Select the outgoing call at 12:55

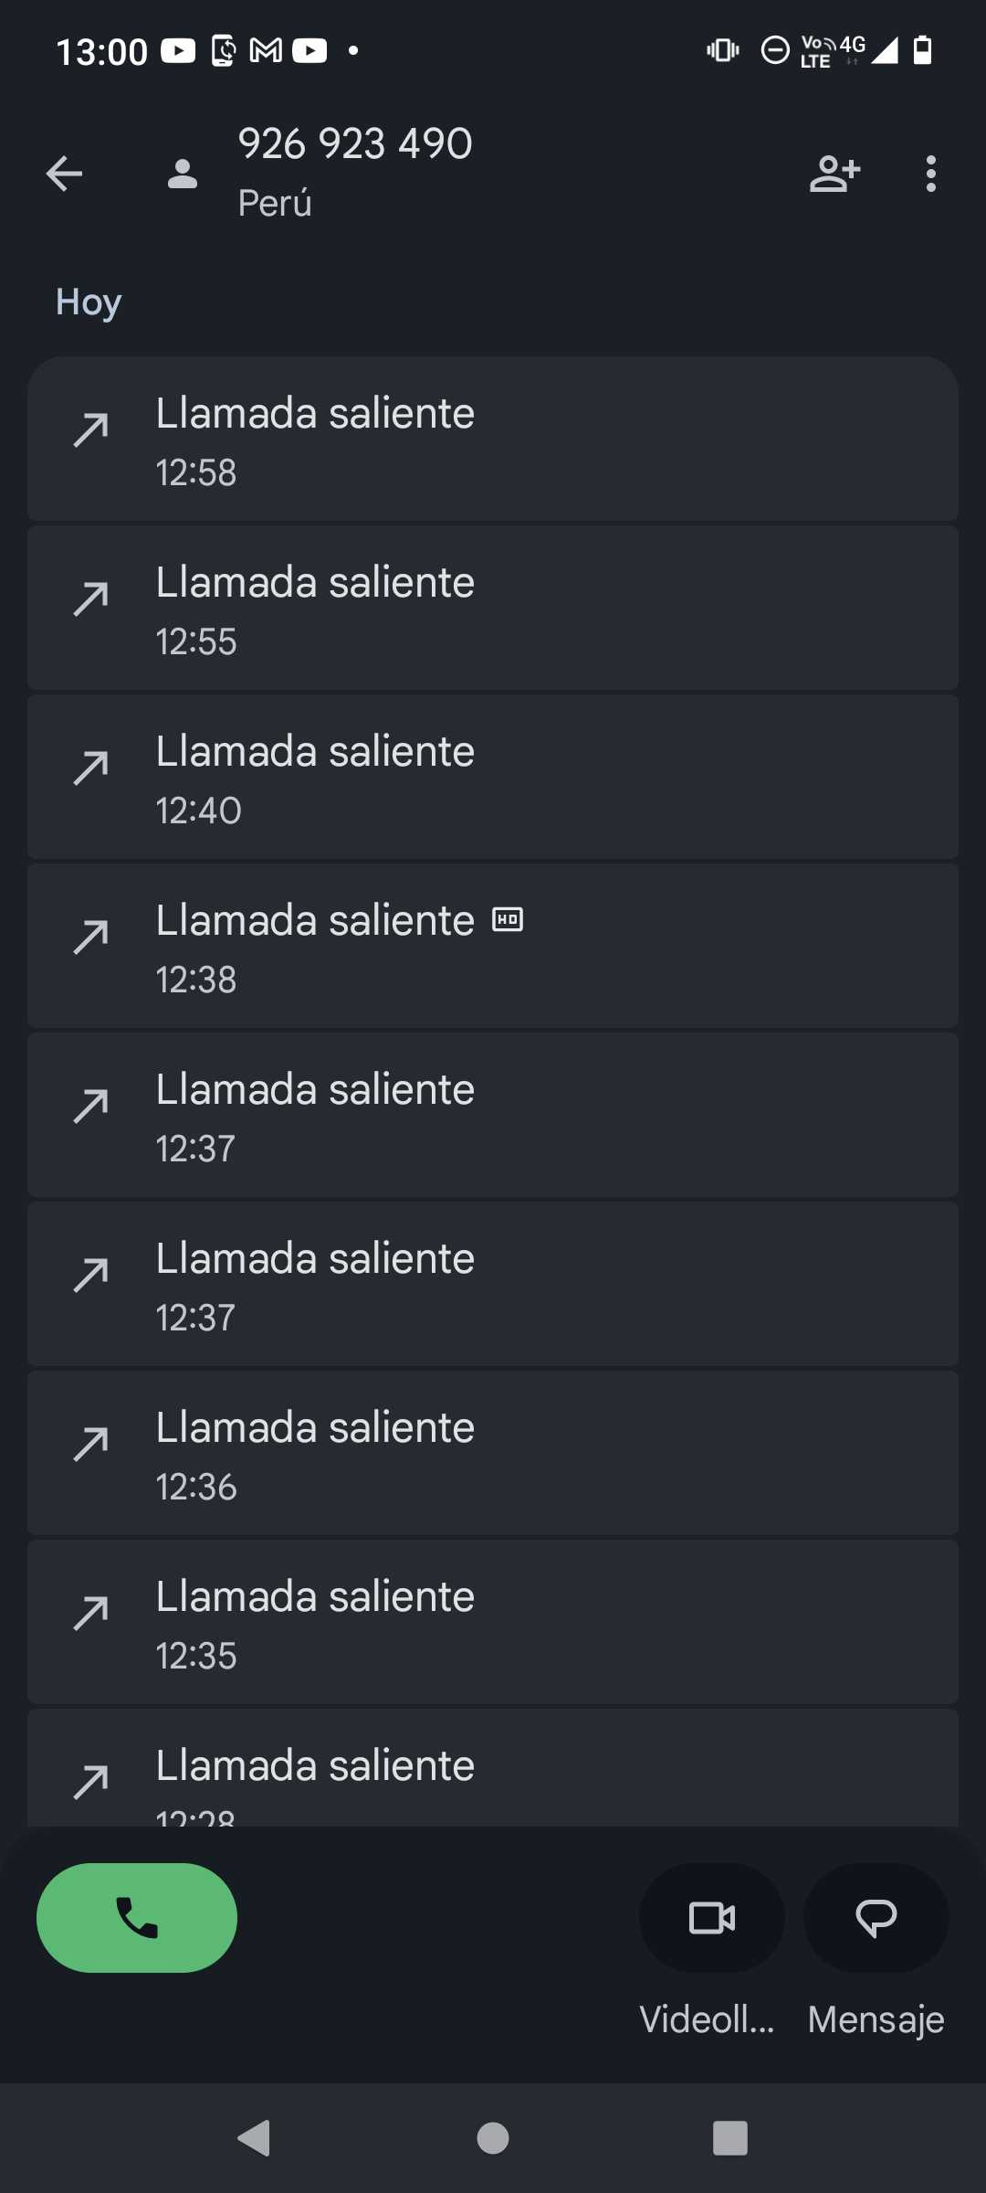pos(493,609)
